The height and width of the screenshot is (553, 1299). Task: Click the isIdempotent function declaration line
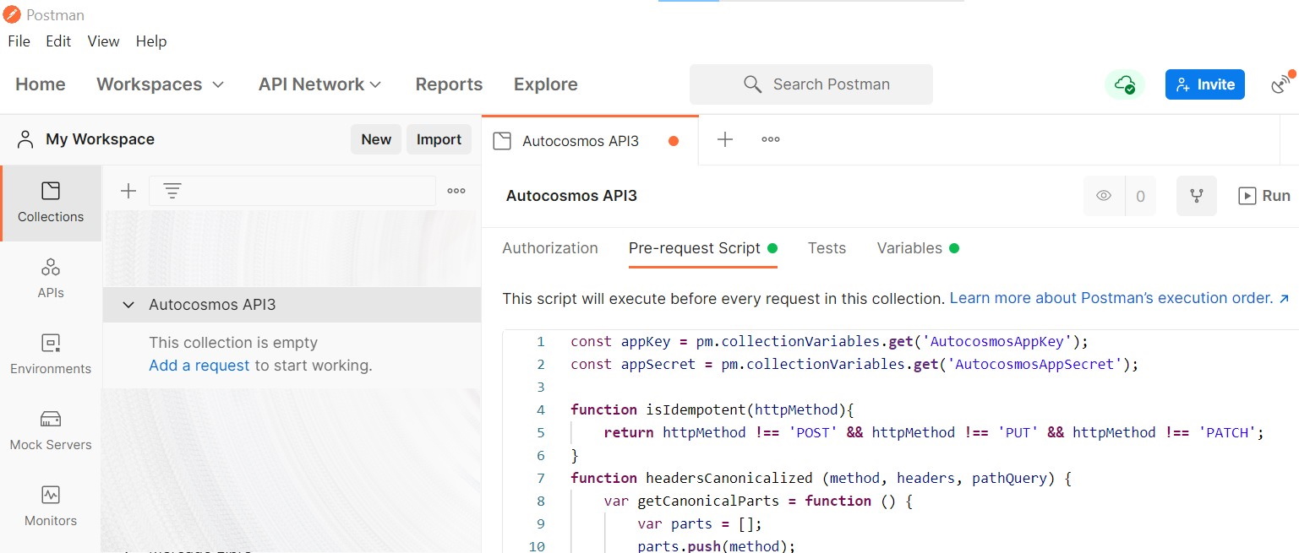(712, 409)
